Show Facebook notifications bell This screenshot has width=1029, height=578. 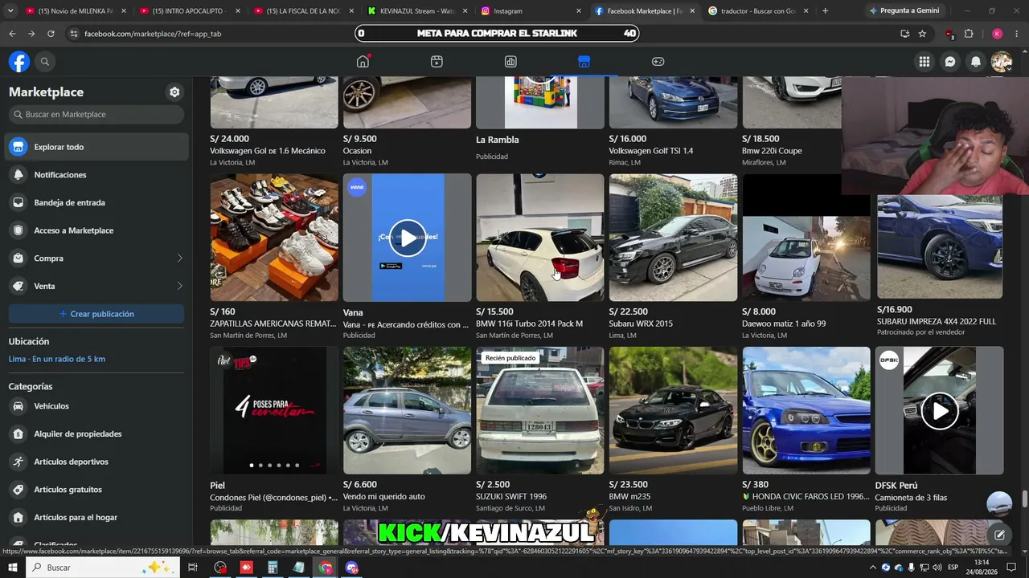click(976, 62)
